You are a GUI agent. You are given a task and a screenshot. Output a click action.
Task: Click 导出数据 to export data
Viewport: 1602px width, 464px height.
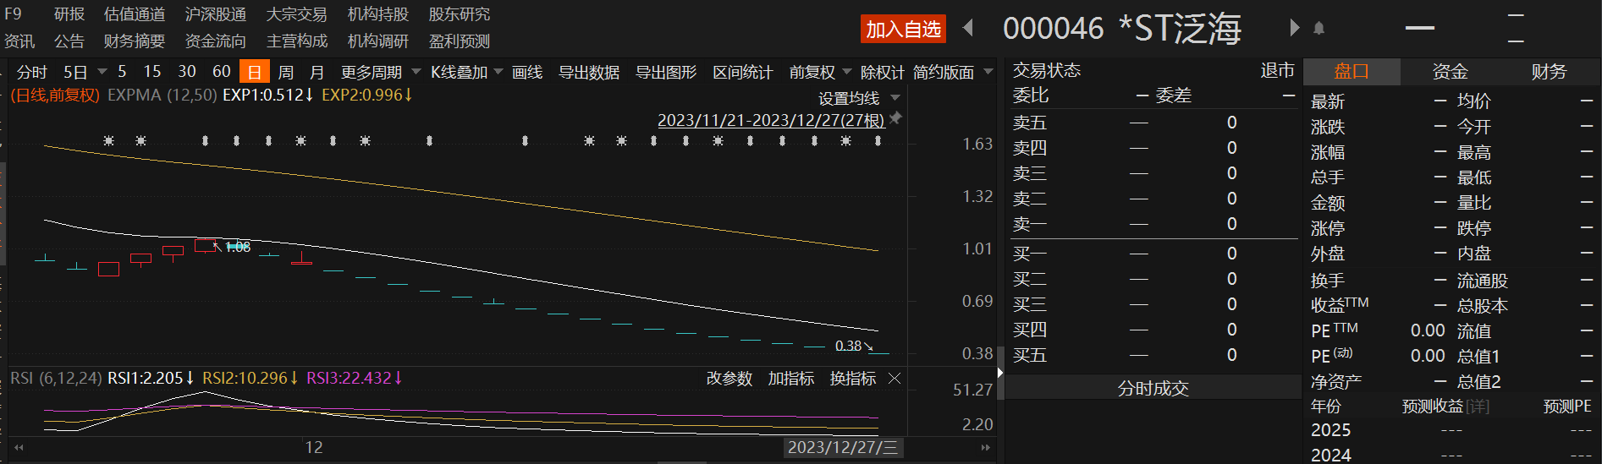click(589, 72)
